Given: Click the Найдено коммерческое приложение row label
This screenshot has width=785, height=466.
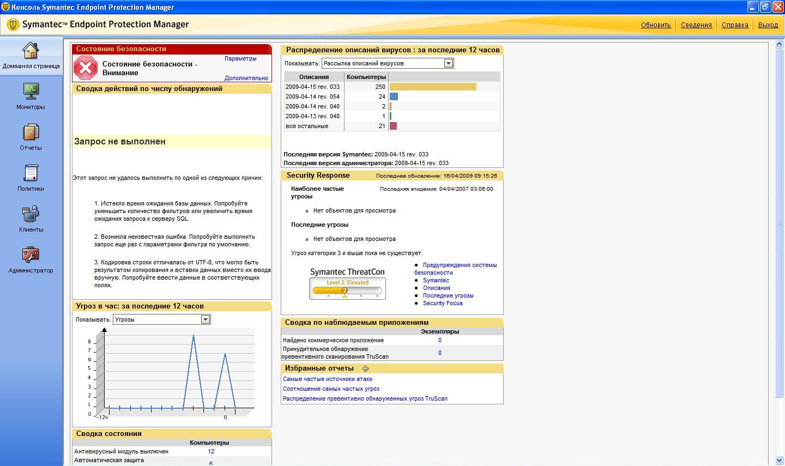Looking at the screenshot, I should coord(333,340).
